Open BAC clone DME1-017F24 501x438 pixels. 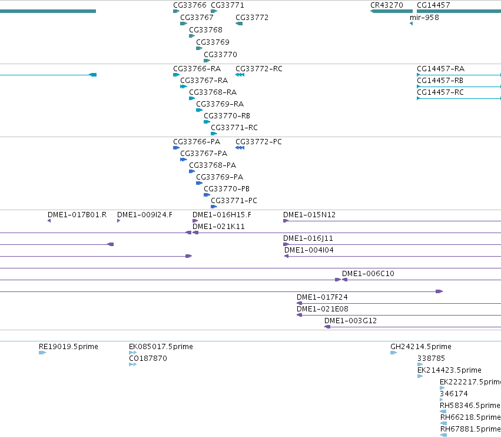(322, 298)
